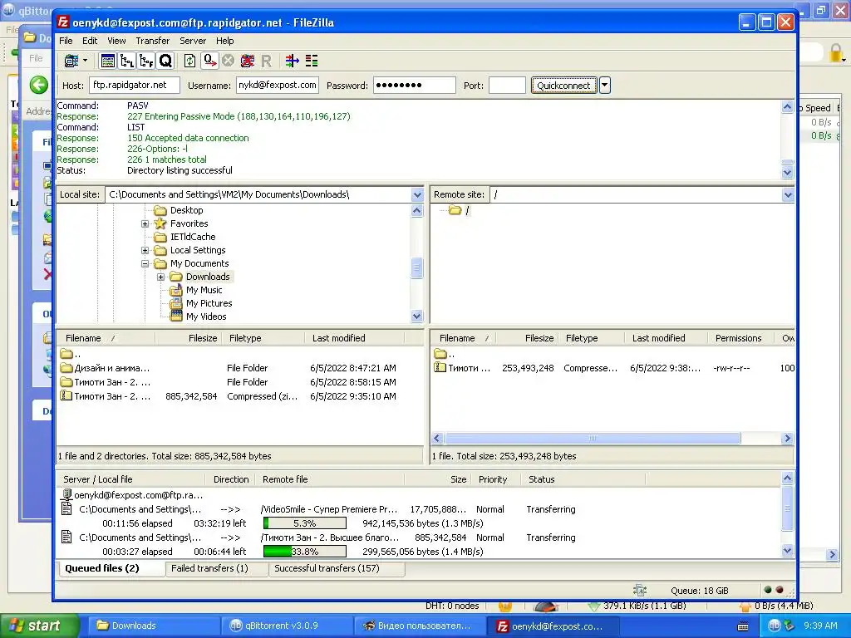851x638 pixels.
Task: Open the Windows start button
Action: [x=39, y=626]
